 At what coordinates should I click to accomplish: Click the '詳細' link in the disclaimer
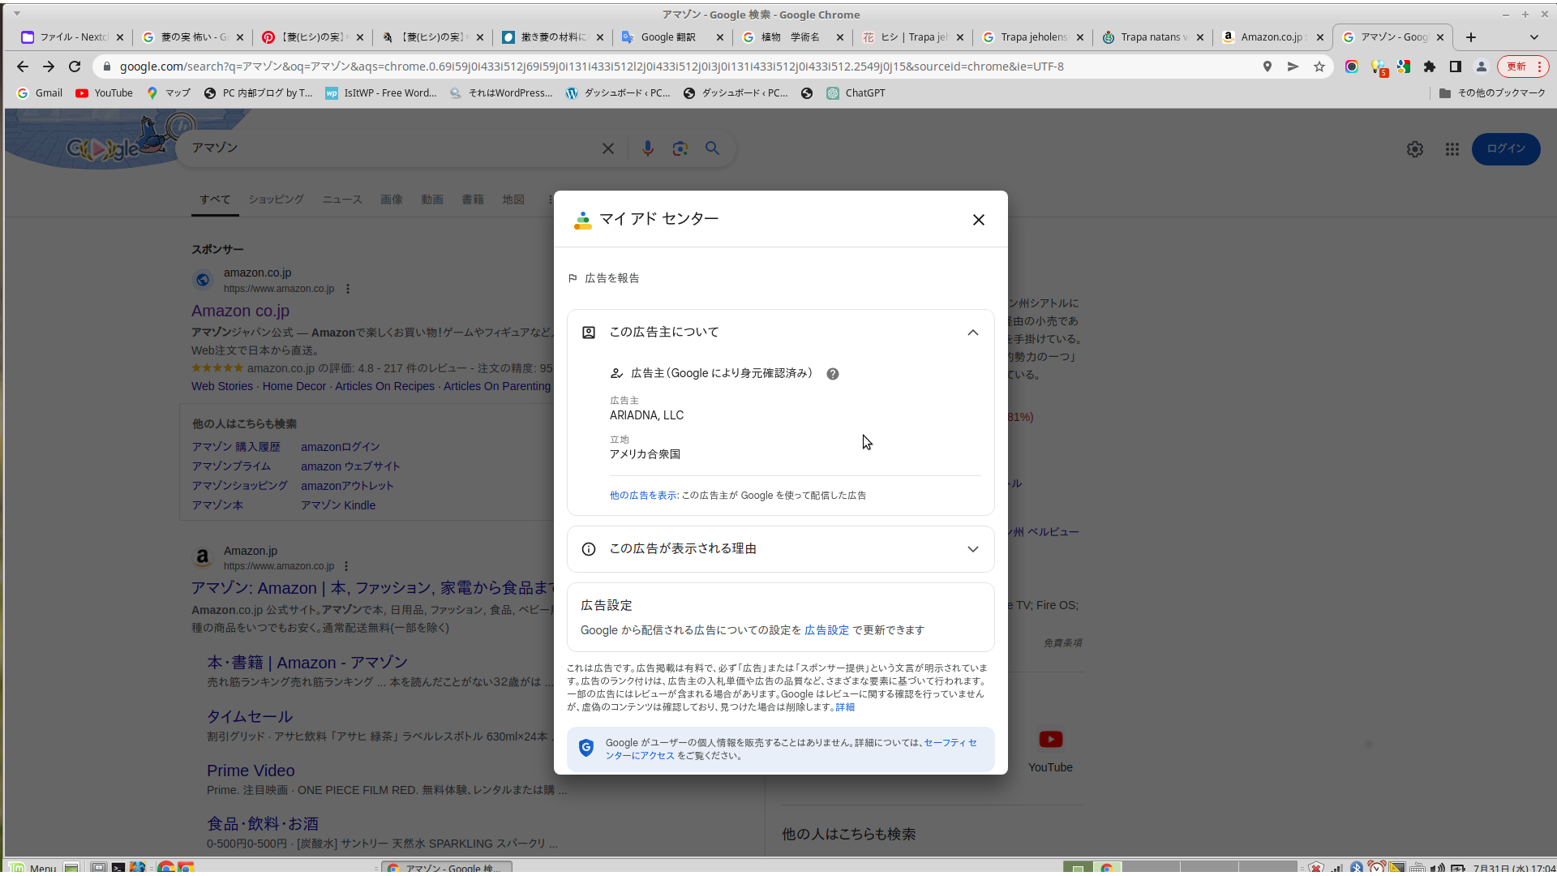[x=845, y=707]
